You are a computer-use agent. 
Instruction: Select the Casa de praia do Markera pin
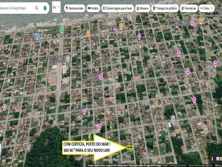[99, 127]
